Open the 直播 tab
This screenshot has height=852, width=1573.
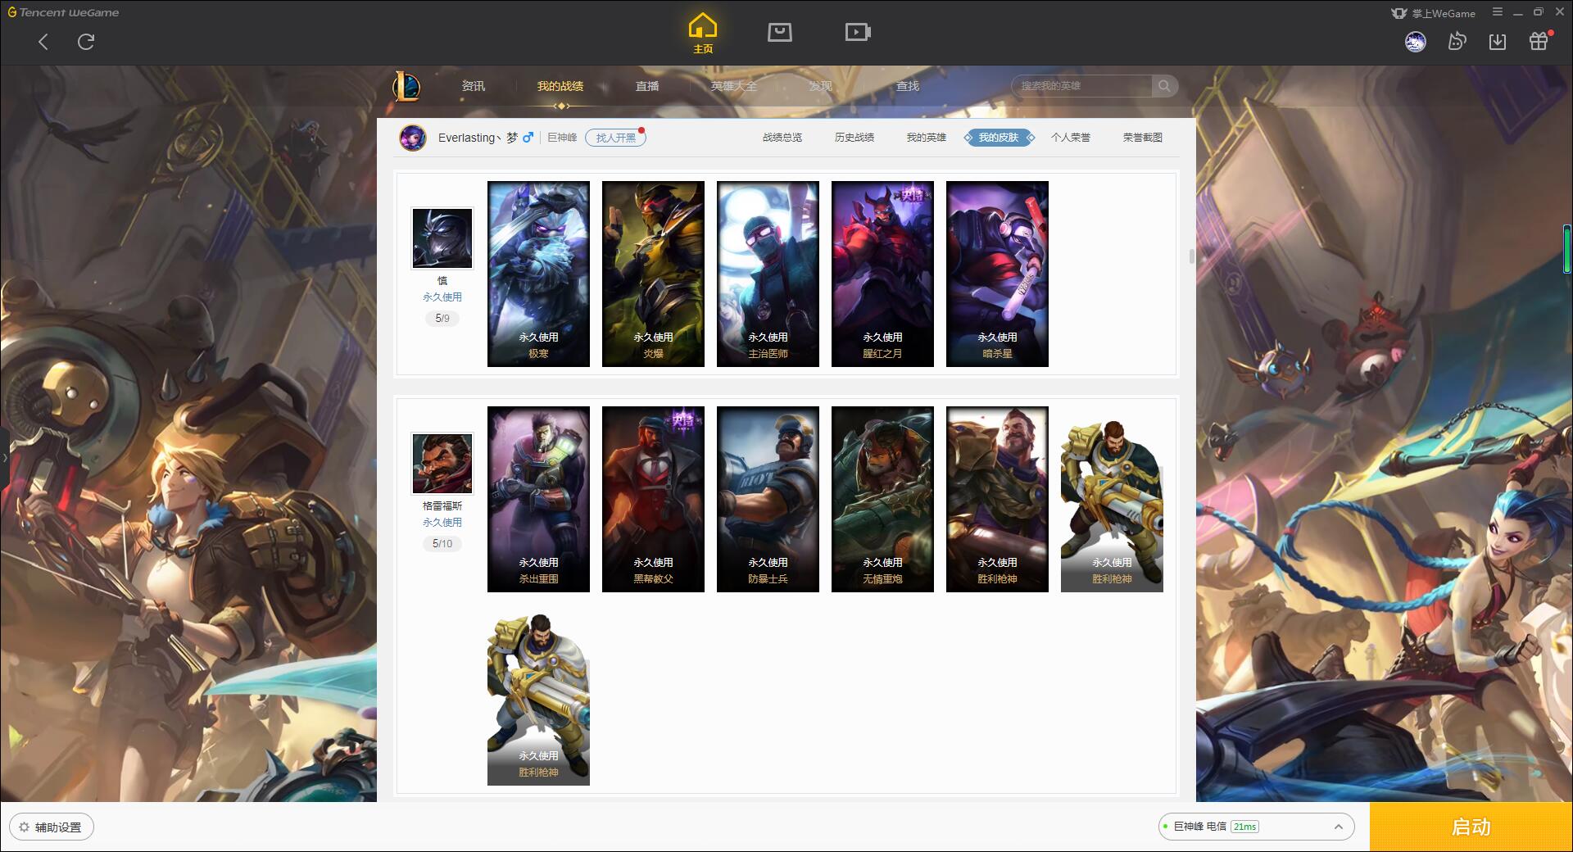coord(647,86)
